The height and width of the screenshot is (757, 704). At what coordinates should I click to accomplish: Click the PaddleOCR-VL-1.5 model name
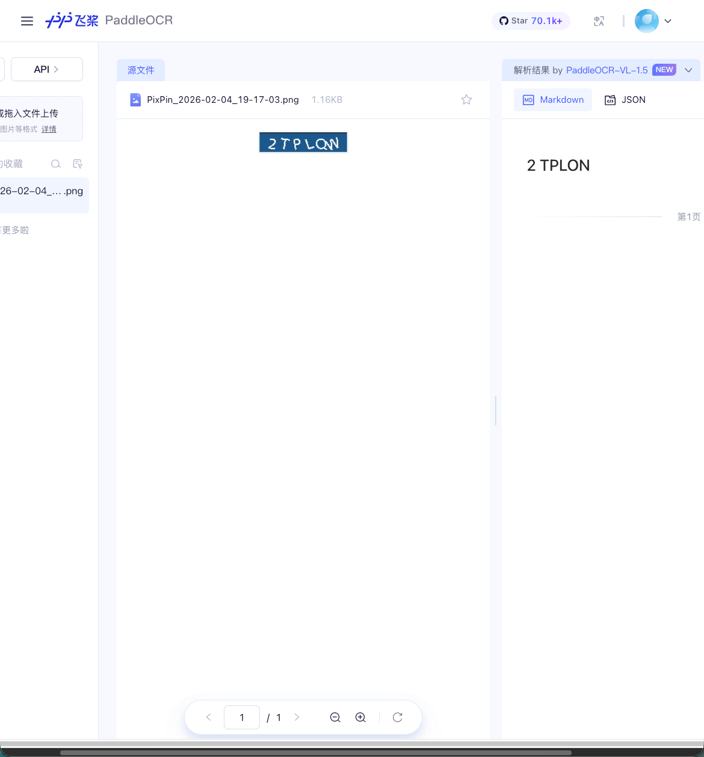tap(607, 70)
